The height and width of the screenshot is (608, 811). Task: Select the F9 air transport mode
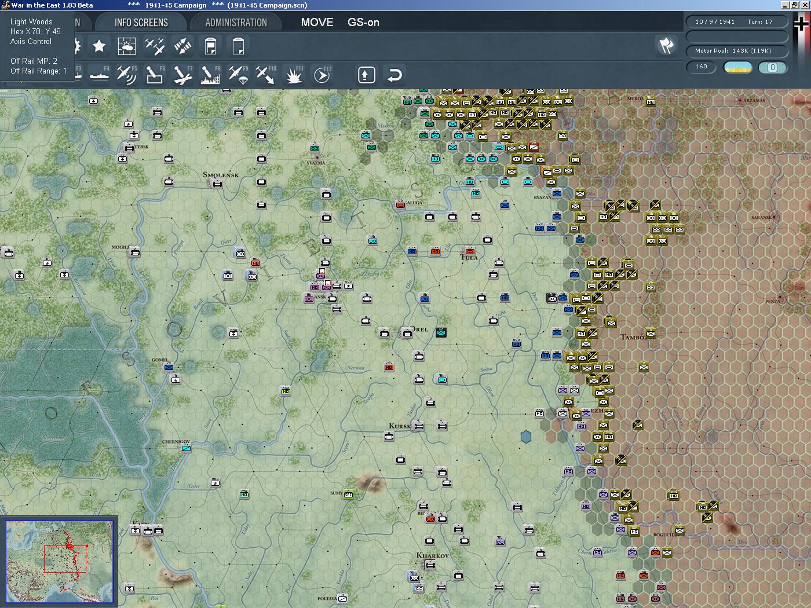click(x=238, y=75)
